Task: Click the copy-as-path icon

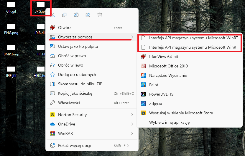Action: 52,93
